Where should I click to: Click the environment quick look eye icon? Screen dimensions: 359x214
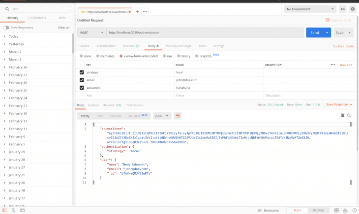[342, 9]
